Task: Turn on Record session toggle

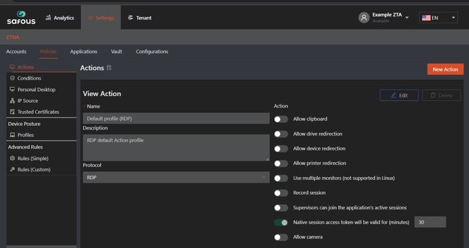Action: [x=281, y=193]
